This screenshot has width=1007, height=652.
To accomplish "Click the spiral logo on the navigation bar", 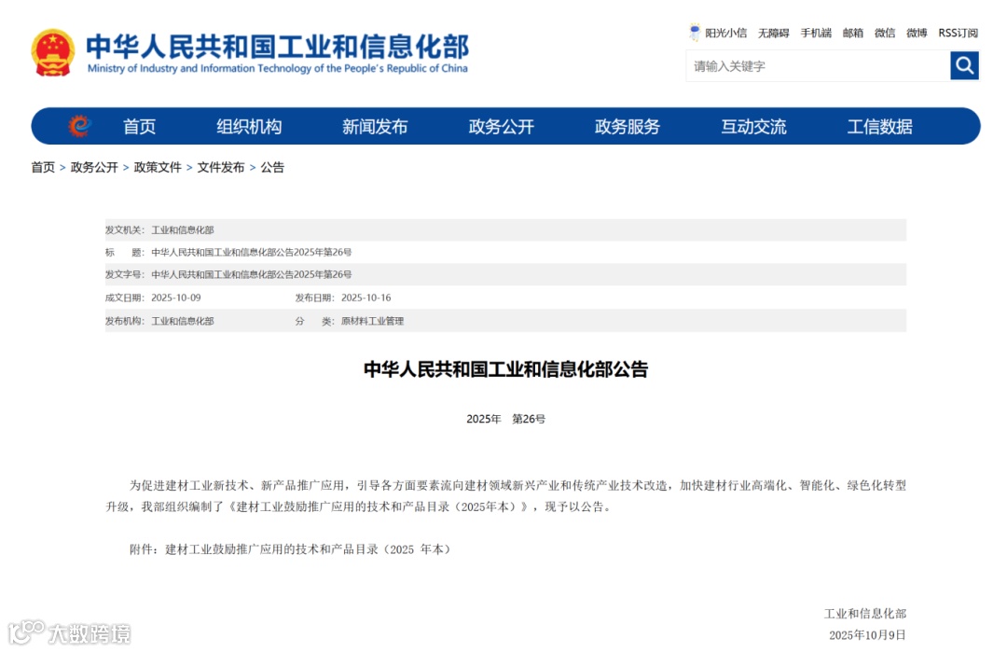I will point(81,126).
